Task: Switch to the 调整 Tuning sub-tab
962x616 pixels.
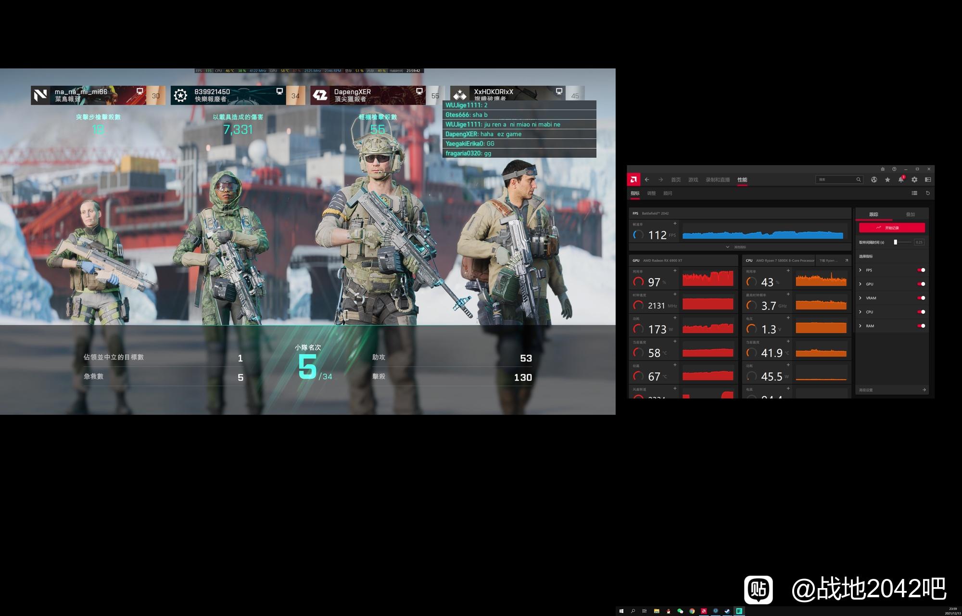Action: pyautogui.click(x=651, y=193)
